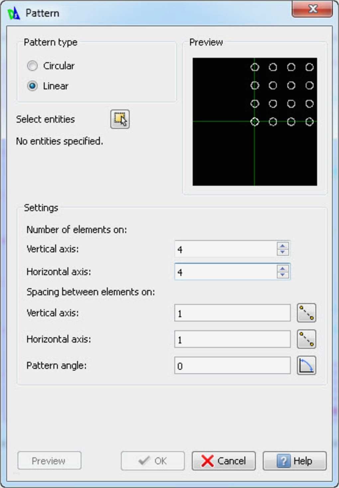Click the Pattern angle picker icon

pos(306,366)
